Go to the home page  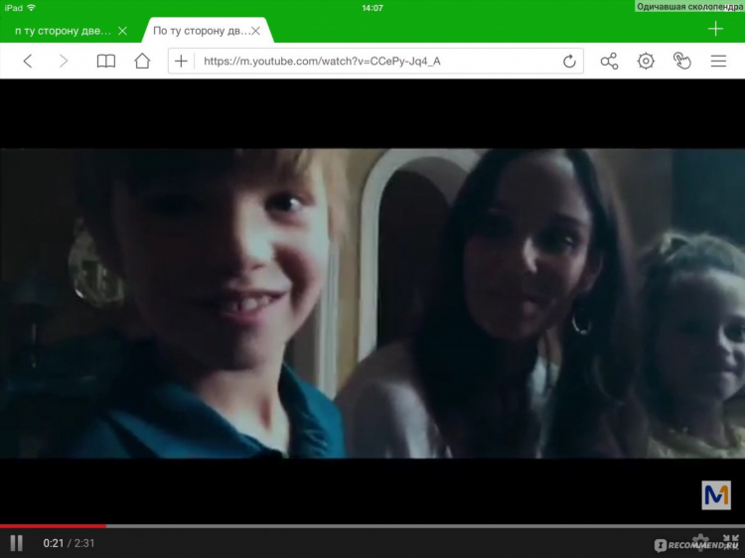click(x=142, y=61)
